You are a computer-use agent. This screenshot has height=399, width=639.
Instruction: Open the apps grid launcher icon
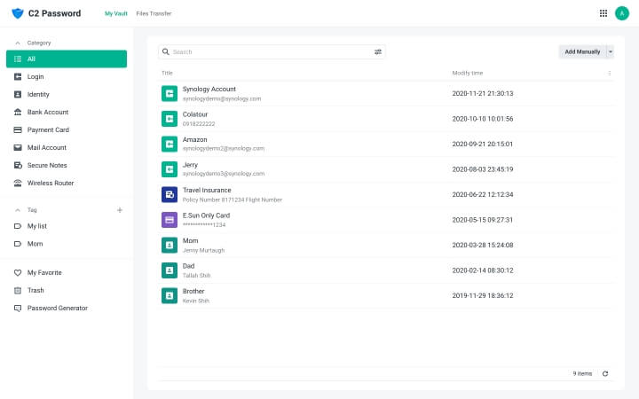(603, 13)
